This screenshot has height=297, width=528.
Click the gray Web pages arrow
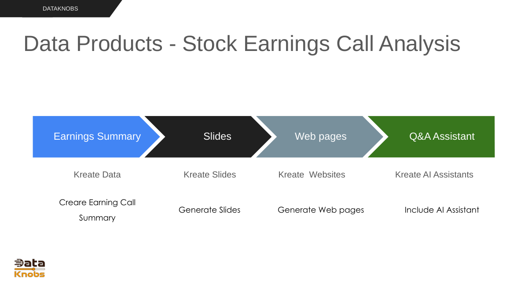[320, 137]
